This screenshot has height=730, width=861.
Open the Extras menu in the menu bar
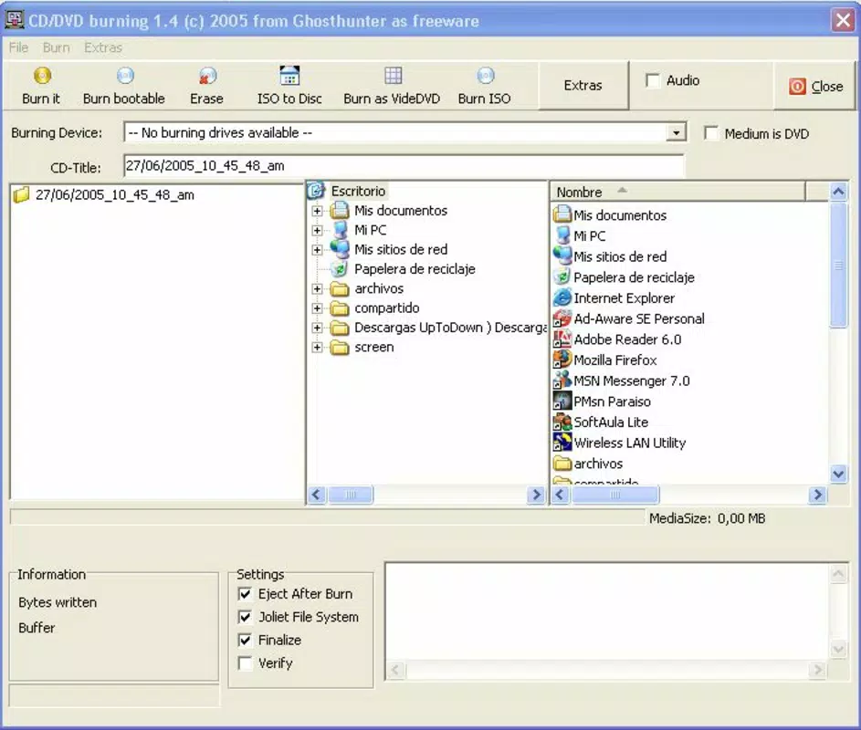[102, 47]
